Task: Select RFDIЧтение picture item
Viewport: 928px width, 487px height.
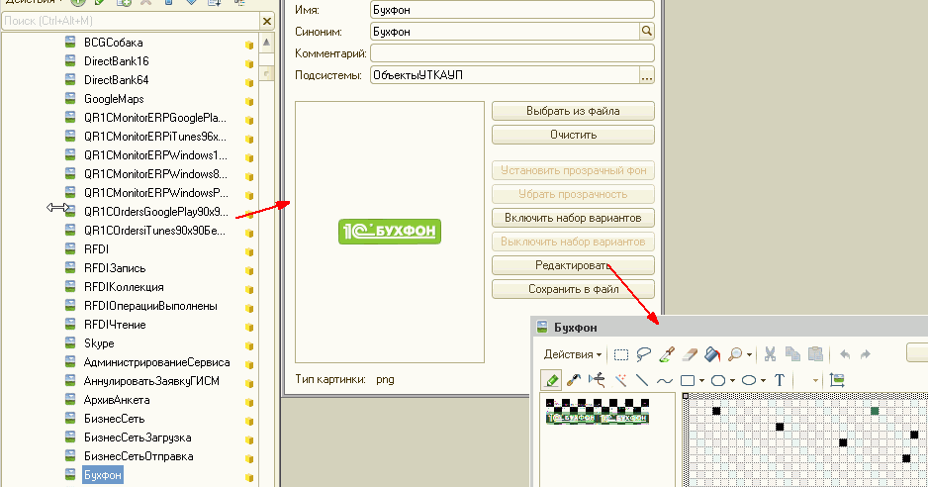Action: [x=115, y=325]
